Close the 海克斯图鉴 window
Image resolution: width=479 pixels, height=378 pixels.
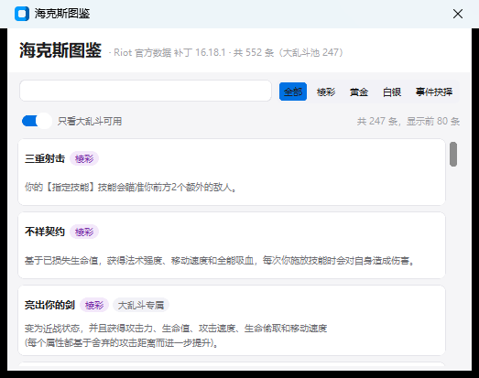458,14
